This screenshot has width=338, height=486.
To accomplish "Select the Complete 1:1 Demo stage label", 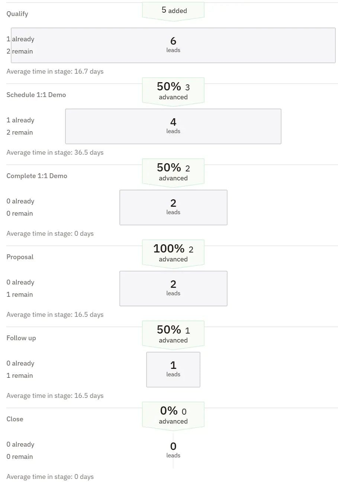I will (x=37, y=176).
